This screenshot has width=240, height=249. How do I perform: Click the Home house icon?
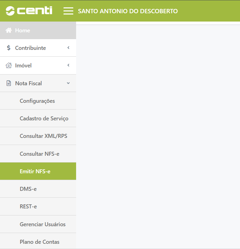[9, 30]
